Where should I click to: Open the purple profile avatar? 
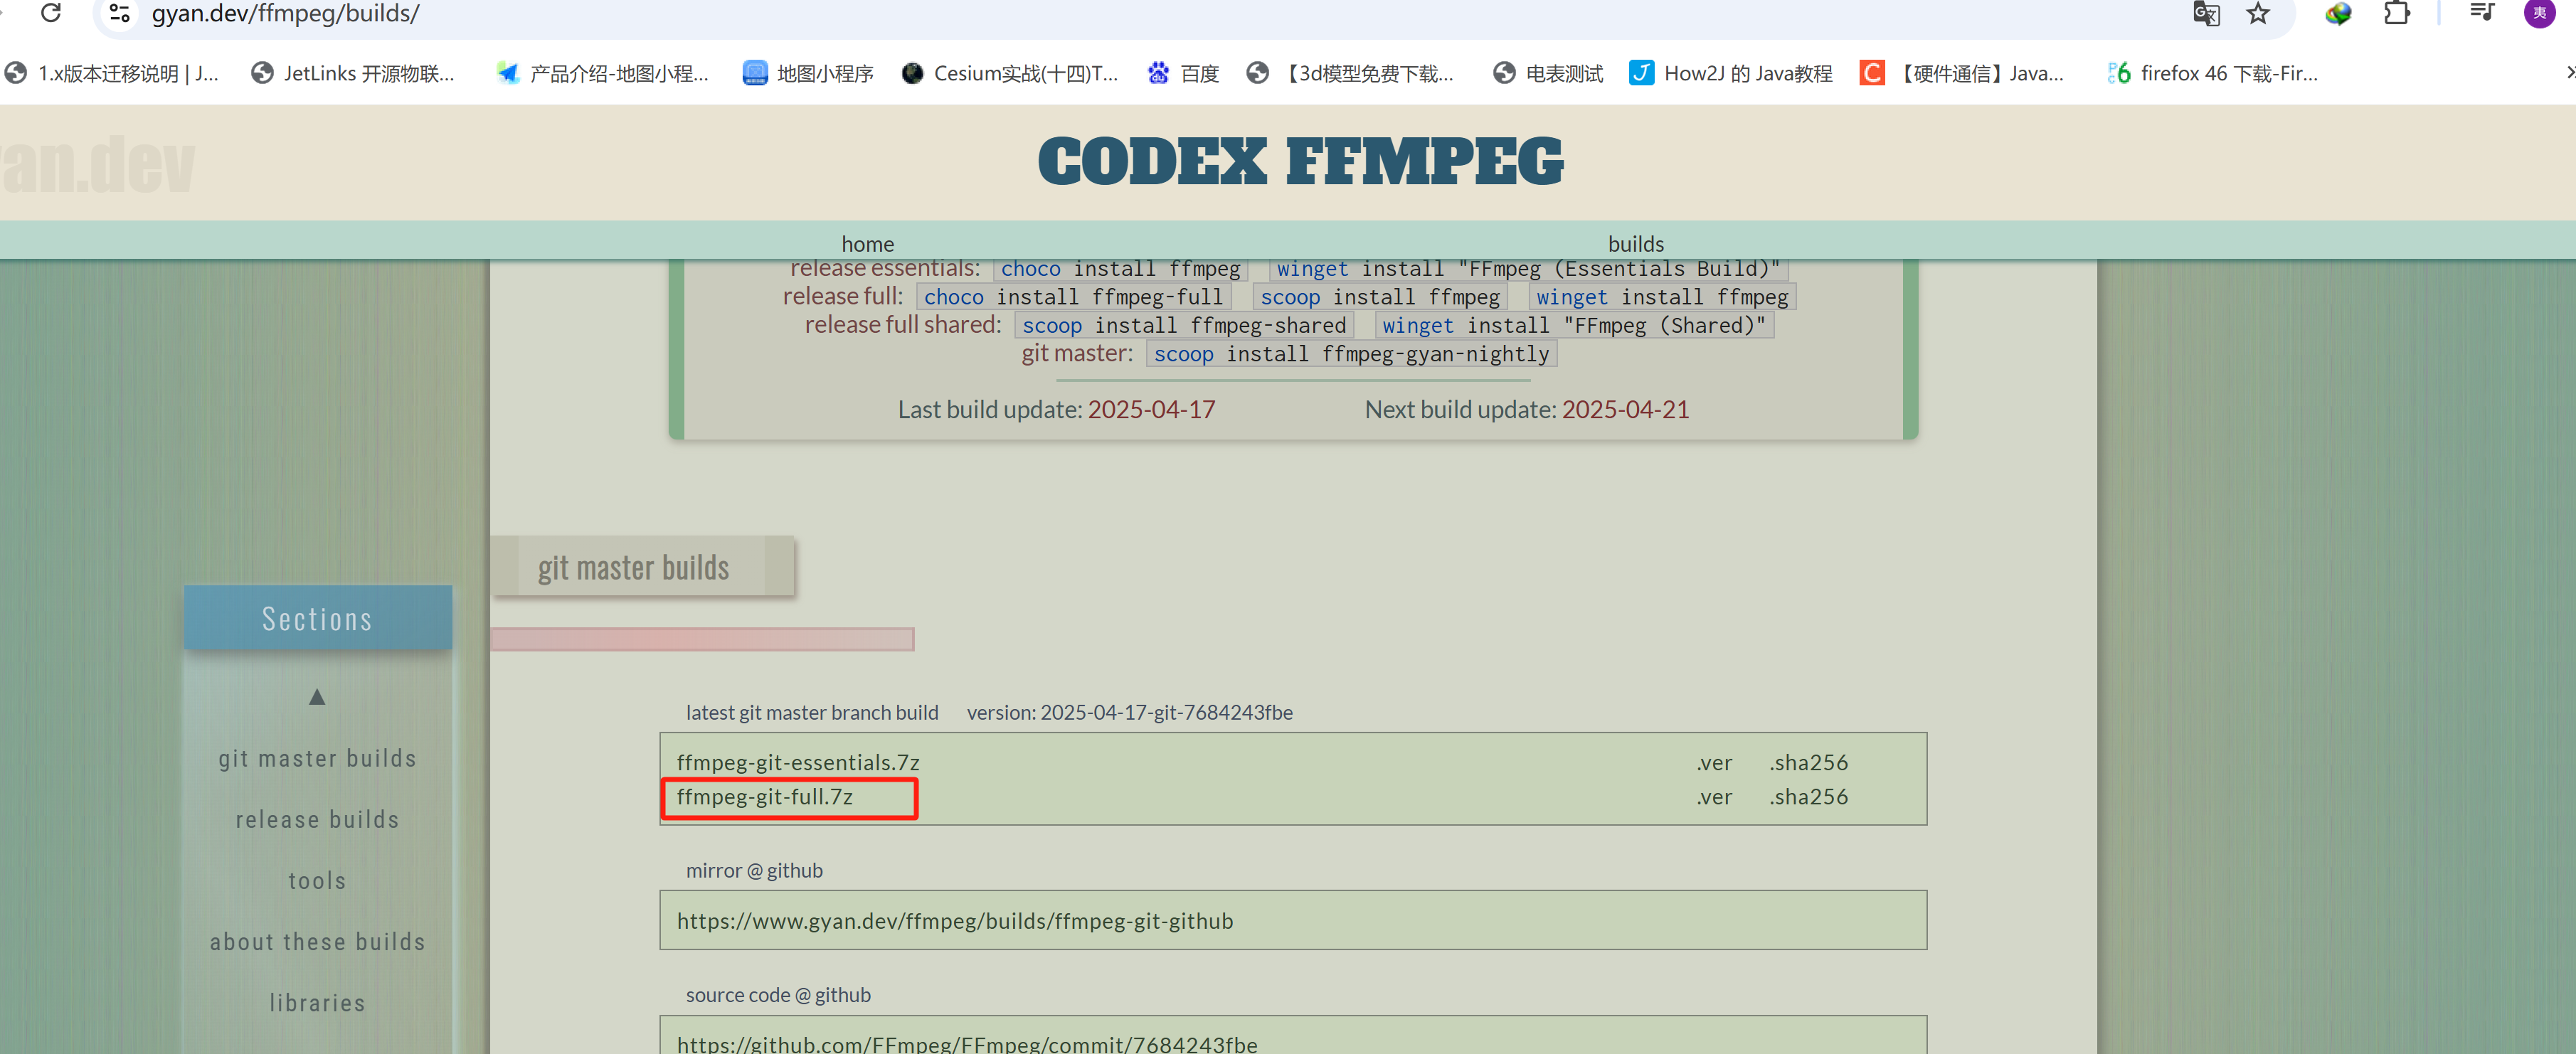(2539, 13)
